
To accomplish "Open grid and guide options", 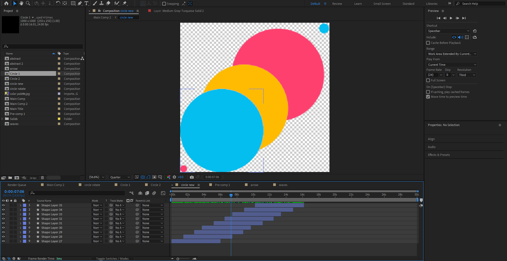I will pyautogui.click(x=160, y=177).
